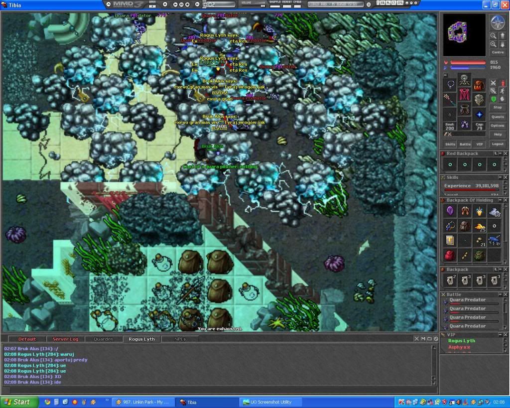The width and height of the screenshot is (510, 408).
Task: Open the red backpack inside Backpack Of Holding
Action: pyautogui.click(x=450, y=256)
